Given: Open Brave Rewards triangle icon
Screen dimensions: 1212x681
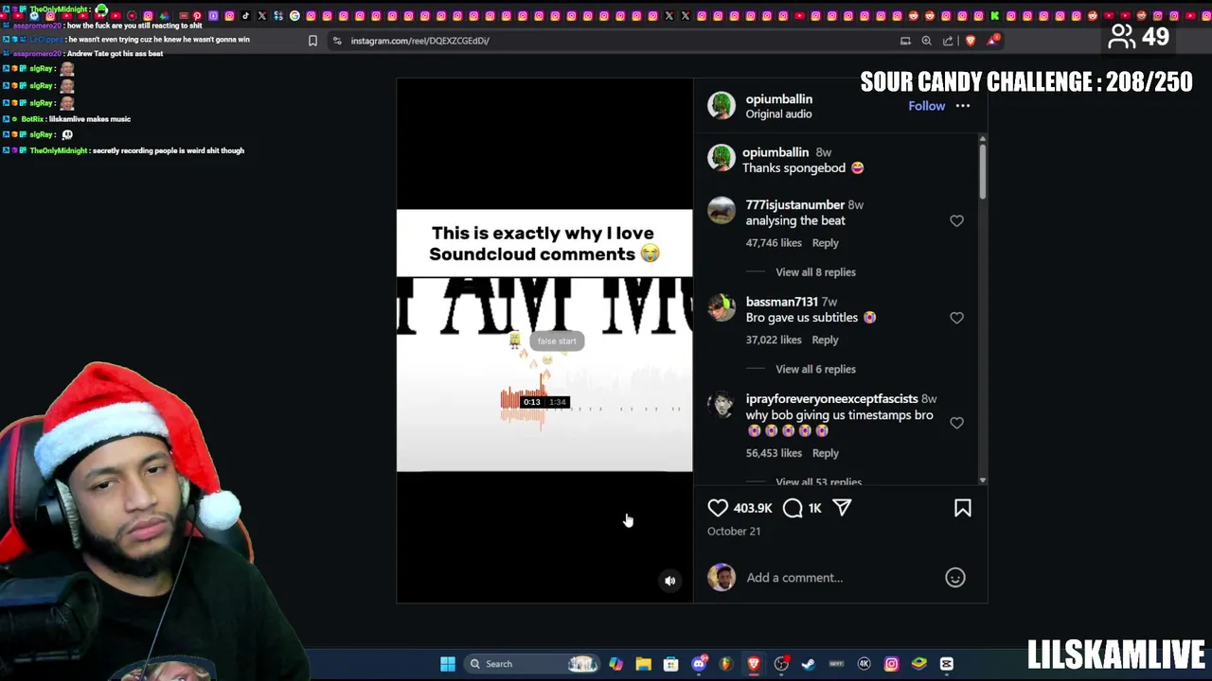Looking at the screenshot, I should click(991, 40).
